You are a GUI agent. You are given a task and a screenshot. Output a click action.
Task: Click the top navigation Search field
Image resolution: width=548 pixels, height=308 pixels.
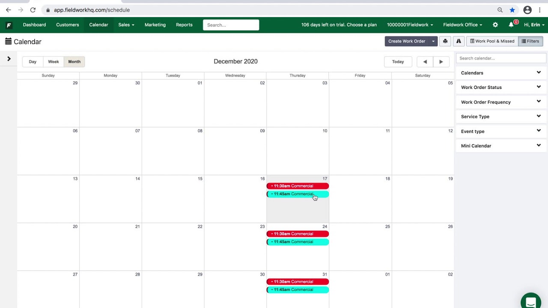pos(231,25)
